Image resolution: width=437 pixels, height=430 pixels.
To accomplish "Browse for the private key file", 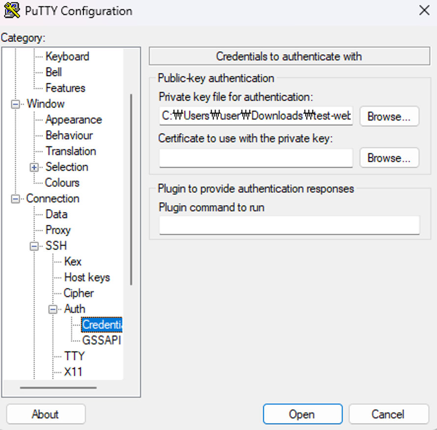I will [389, 116].
